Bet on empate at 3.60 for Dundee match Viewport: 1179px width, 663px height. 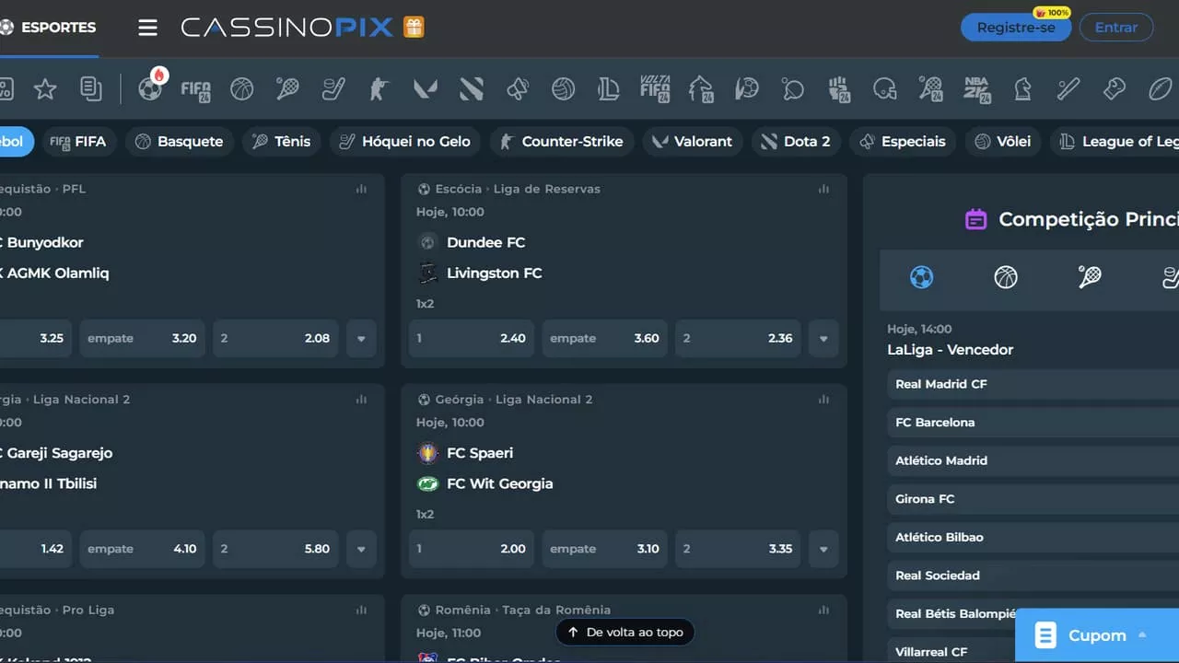point(605,339)
